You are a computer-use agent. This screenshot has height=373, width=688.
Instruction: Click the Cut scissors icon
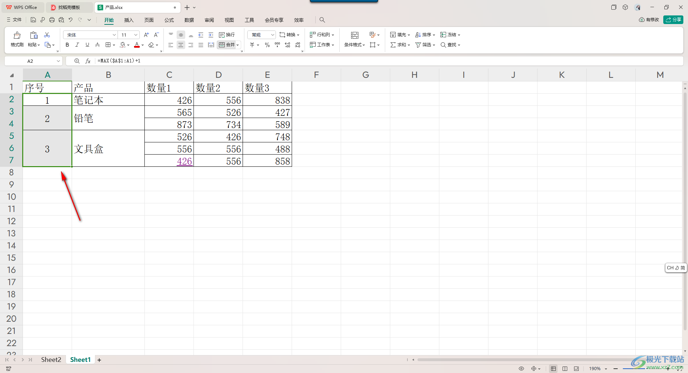(47, 35)
